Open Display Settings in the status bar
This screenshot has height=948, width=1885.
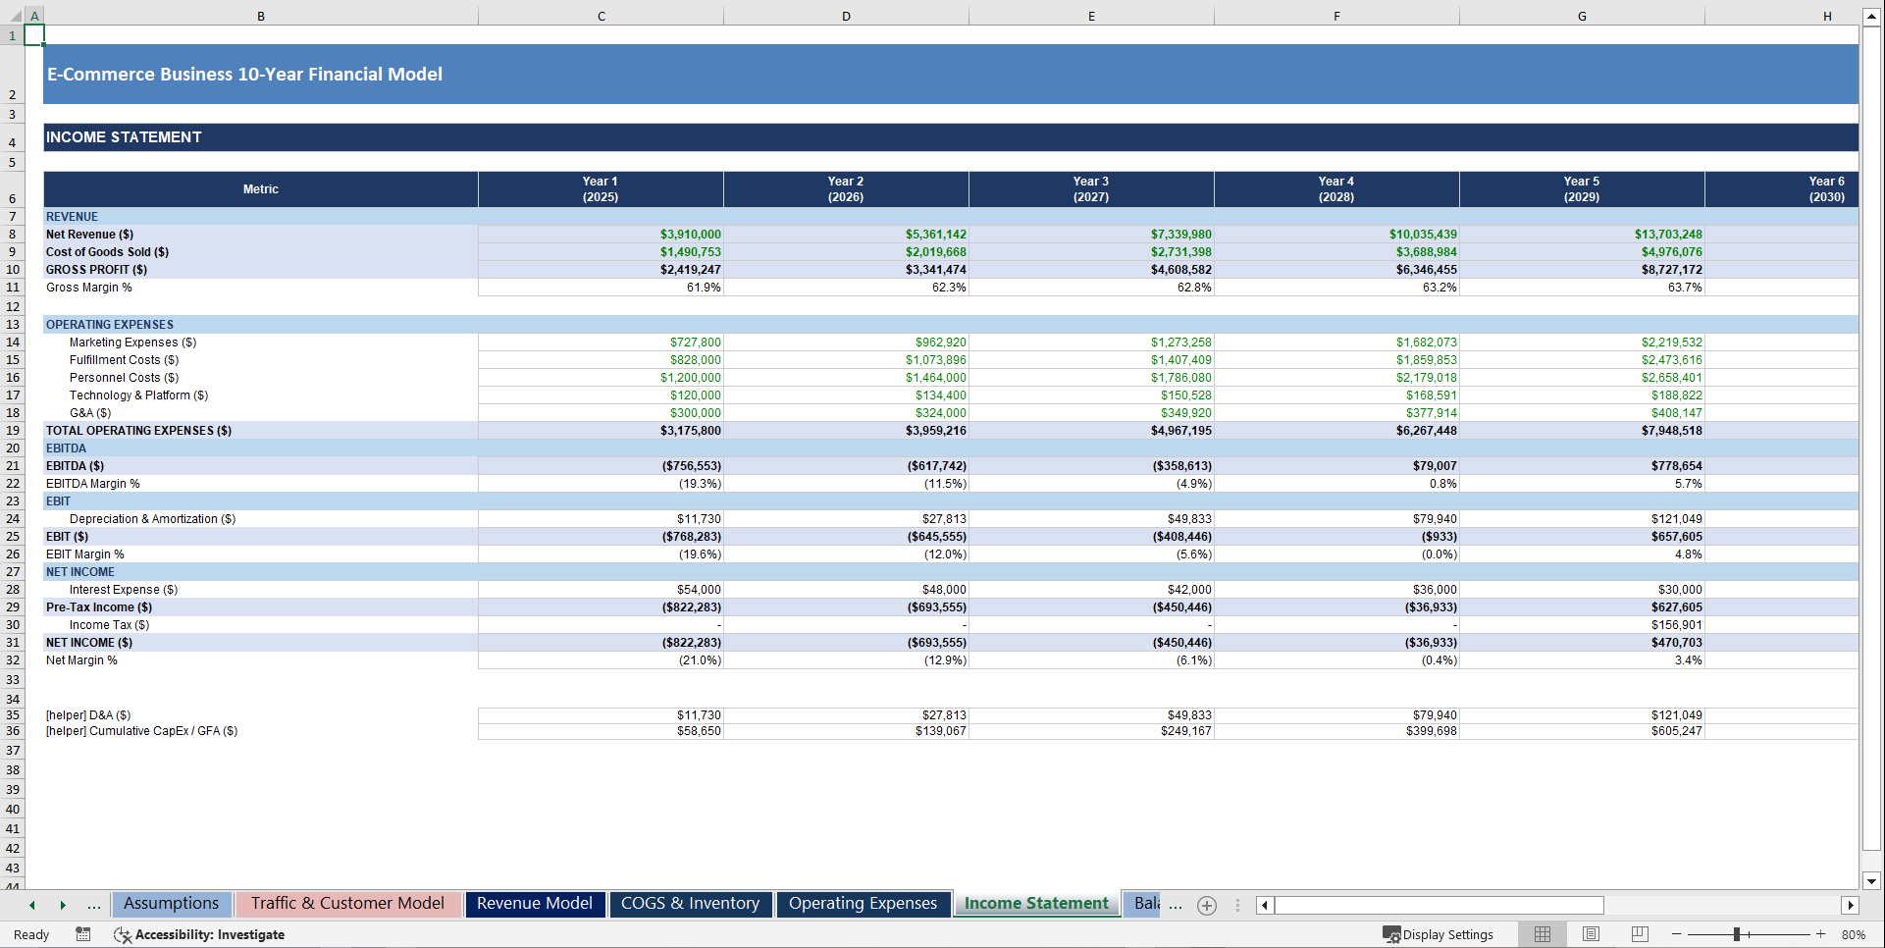click(1438, 934)
